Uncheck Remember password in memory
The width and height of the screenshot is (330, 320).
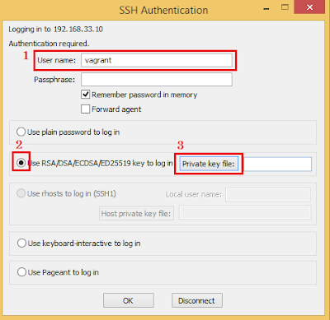pyautogui.click(x=86, y=95)
